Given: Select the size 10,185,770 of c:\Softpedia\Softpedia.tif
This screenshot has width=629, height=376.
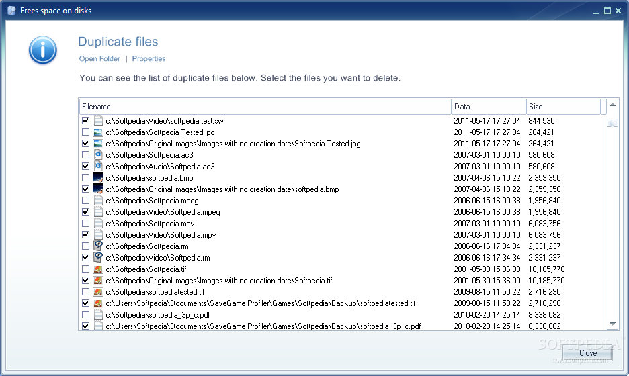Looking at the screenshot, I should tap(546, 269).
